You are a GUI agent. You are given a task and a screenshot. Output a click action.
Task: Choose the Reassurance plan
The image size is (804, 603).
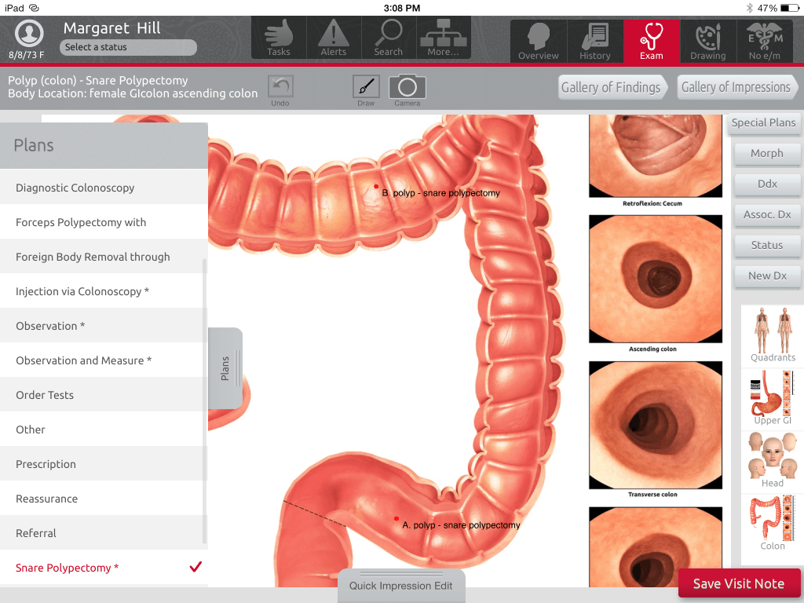point(104,499)
